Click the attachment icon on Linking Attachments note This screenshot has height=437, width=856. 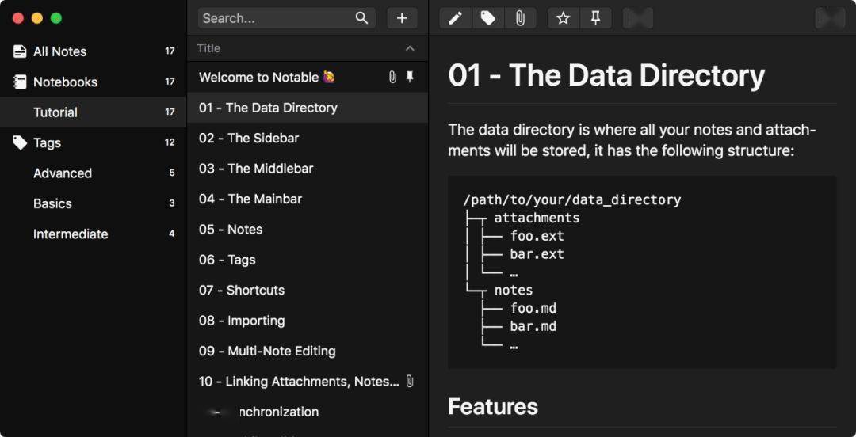coord(410,382)
